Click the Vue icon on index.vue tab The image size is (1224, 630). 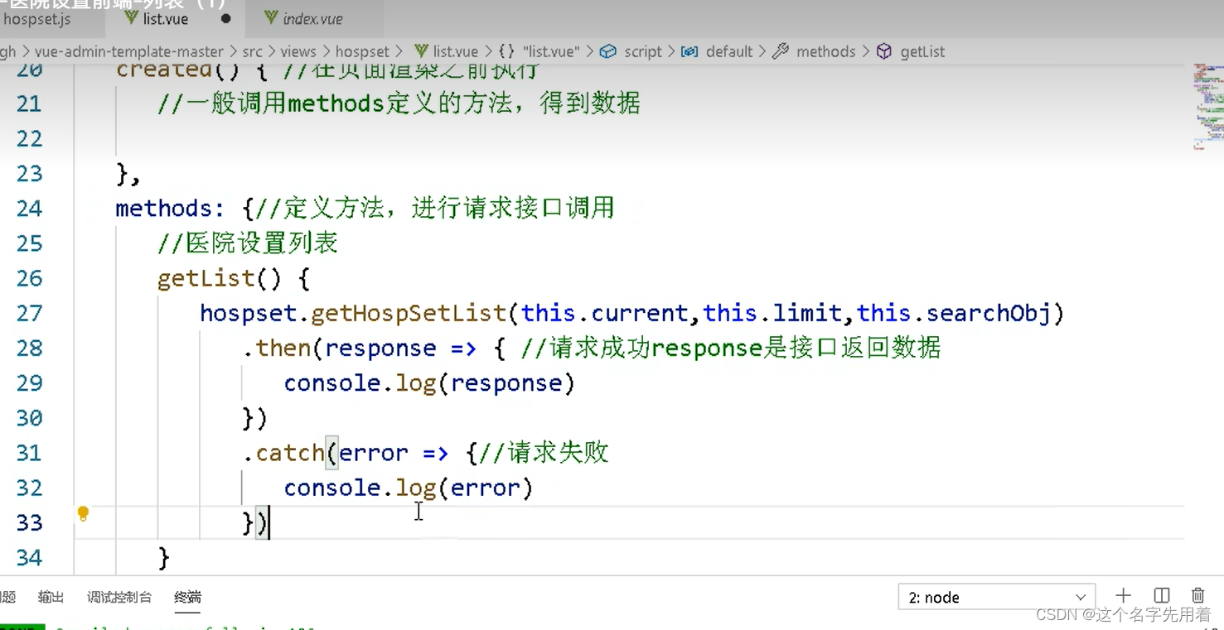270,17
